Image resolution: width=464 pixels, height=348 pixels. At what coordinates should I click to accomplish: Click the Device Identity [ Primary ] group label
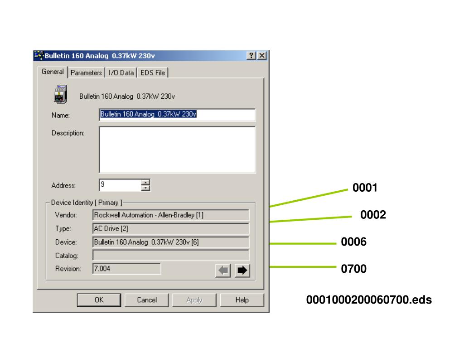click(87, 203)
